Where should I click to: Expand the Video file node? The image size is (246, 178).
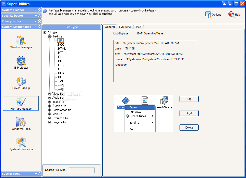[x=50, y=94]
